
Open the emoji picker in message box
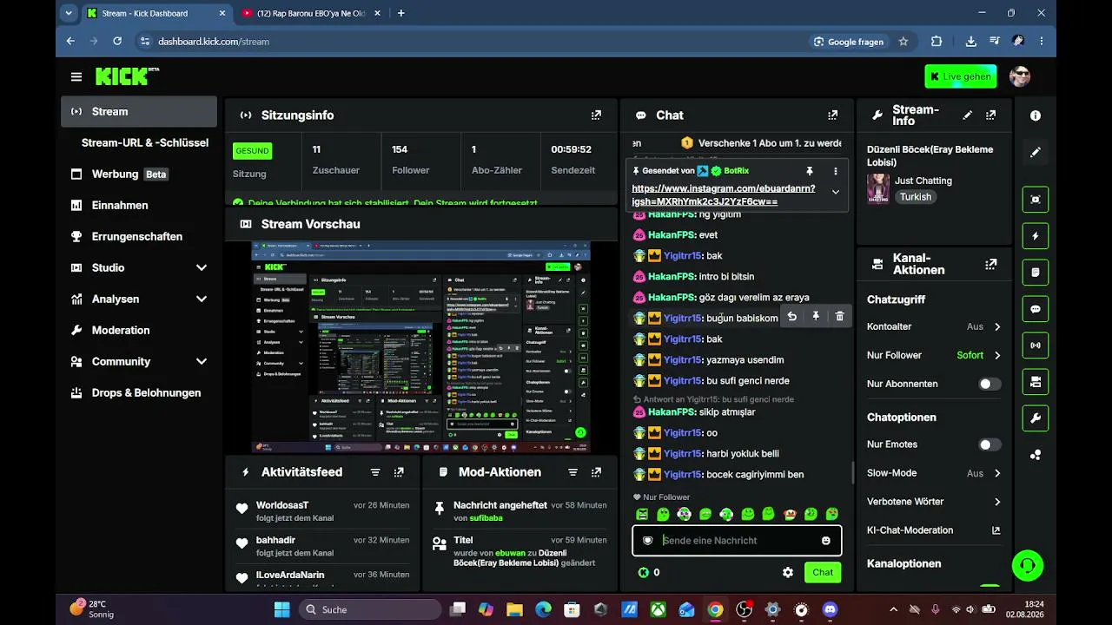coord(825,541)
